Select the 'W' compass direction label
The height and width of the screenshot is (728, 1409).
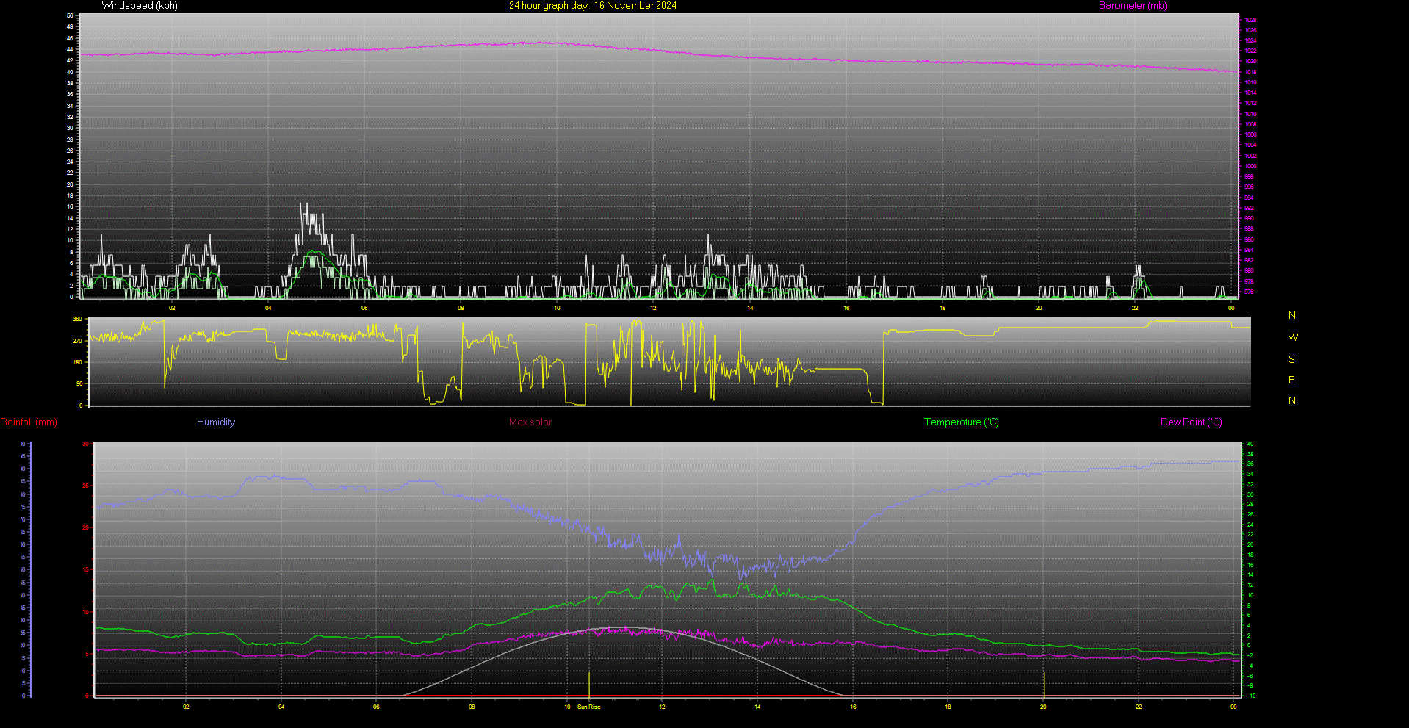(1293, 338)
